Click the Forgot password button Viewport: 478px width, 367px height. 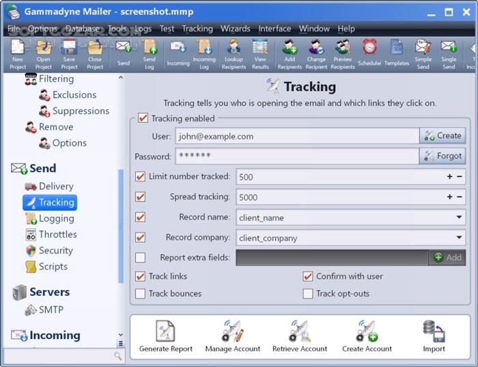[442, 156]
